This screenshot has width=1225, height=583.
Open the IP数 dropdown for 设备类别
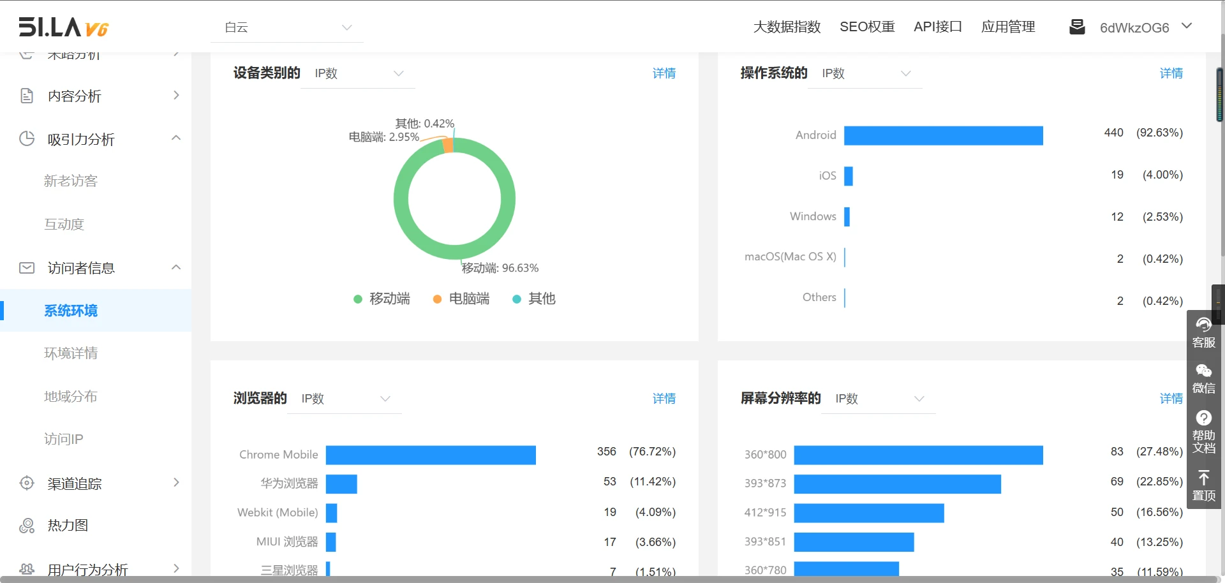(359, 73)
